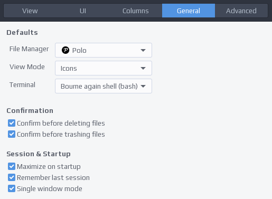Click the Terminal dropdown arrow
The image size is (272, 199).
point(143,86)
